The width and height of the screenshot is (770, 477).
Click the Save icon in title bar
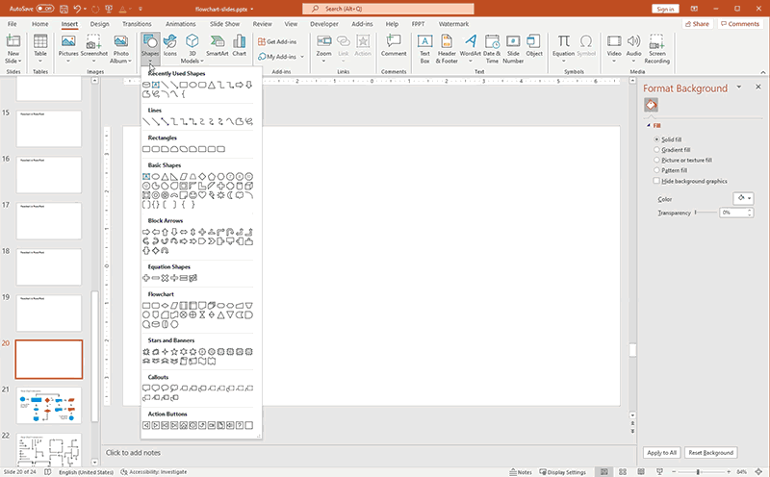[x=64, y=9]
